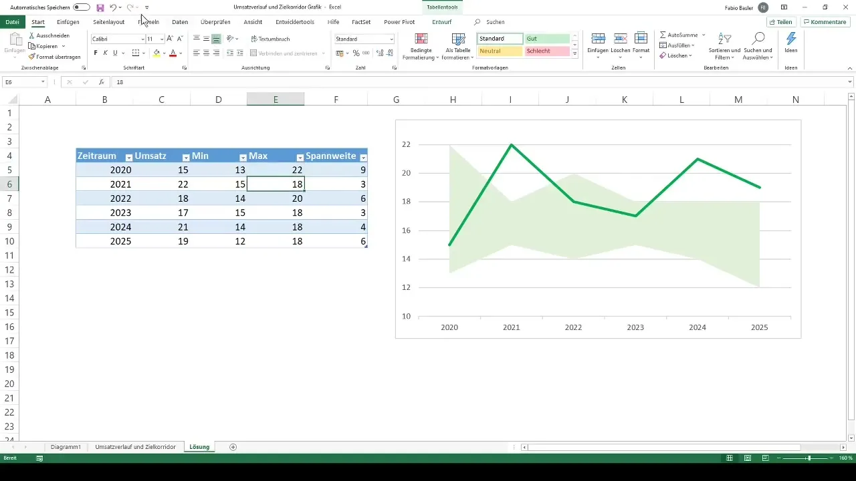Image resolution: width=856 pixels, height=481 pixels.
Task: Click Format übertragen paintbrush
Action: click(32, 57)
